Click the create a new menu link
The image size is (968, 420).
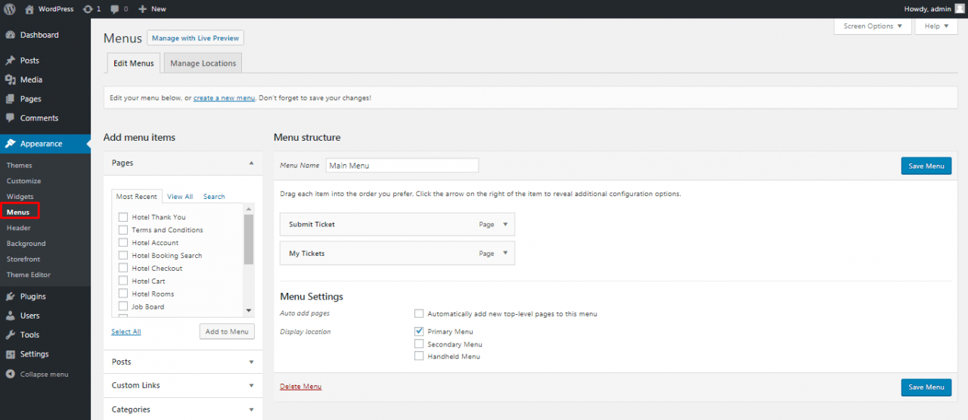[x=224, y=98]
